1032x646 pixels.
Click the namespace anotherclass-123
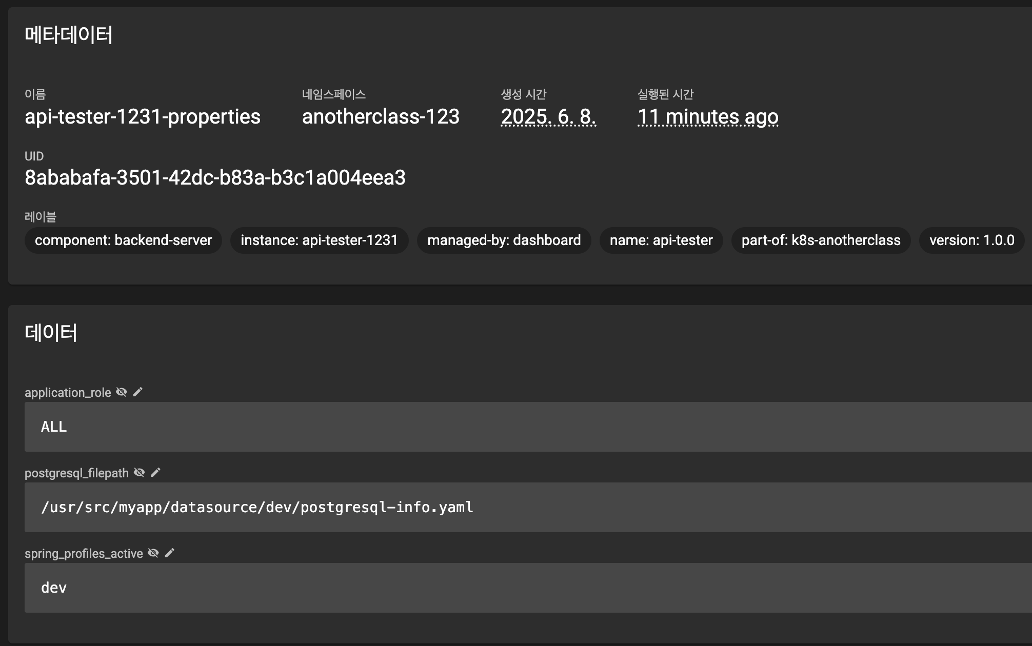click(381, 117)
